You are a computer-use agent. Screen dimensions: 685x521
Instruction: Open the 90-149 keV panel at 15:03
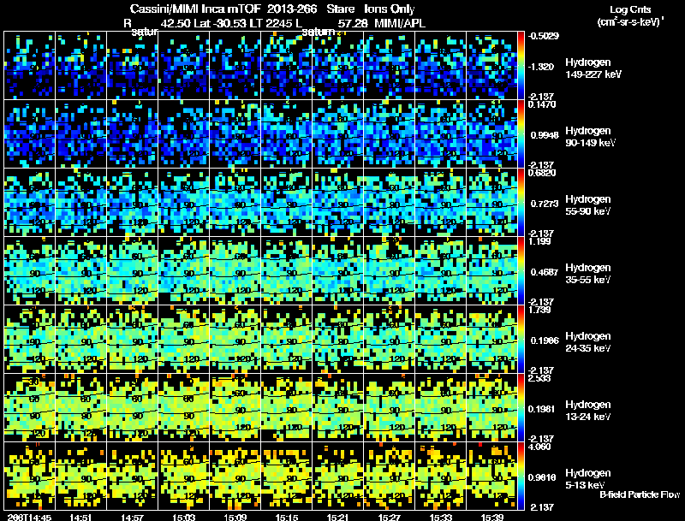click(184, 134)
